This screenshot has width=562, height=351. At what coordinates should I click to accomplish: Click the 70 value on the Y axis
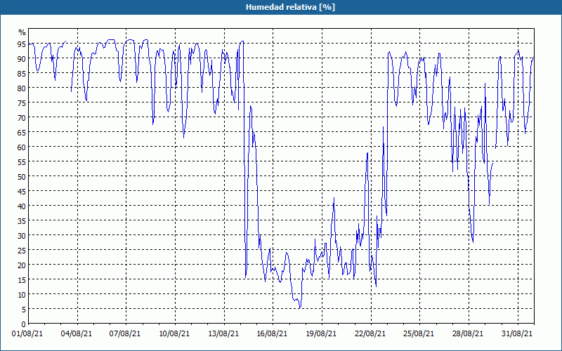(x=22, y=118)
